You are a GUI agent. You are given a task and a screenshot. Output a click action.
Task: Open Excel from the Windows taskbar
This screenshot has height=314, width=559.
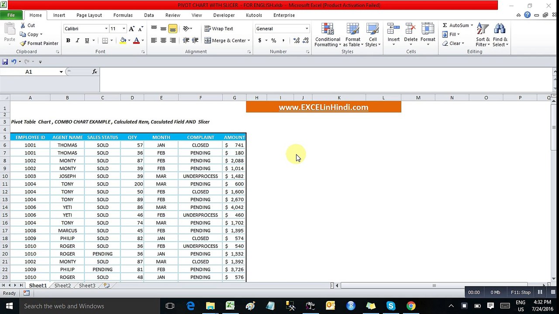[x=230, y=306]
